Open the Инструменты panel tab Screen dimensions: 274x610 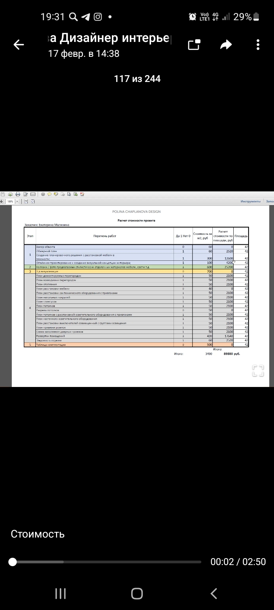coord(250,201)
